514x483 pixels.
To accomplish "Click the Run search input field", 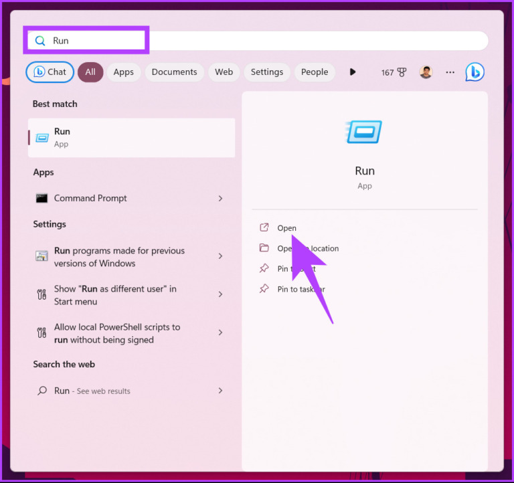I will pyautogui.click(x=258, y=41).
